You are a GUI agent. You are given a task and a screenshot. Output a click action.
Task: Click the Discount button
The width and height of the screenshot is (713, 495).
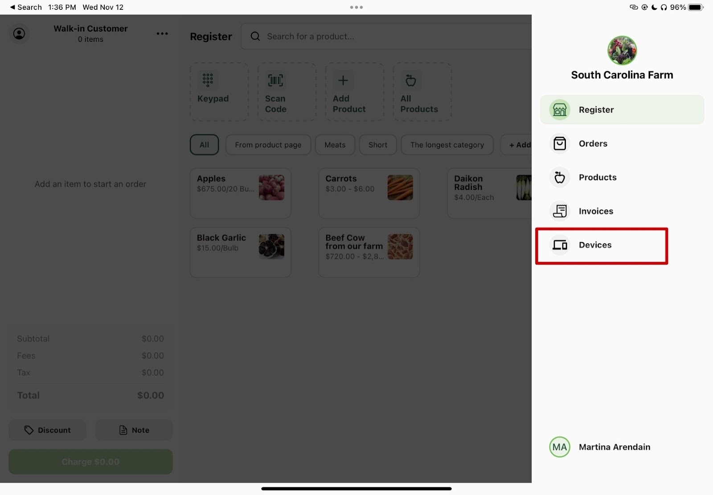coord(47,430)
